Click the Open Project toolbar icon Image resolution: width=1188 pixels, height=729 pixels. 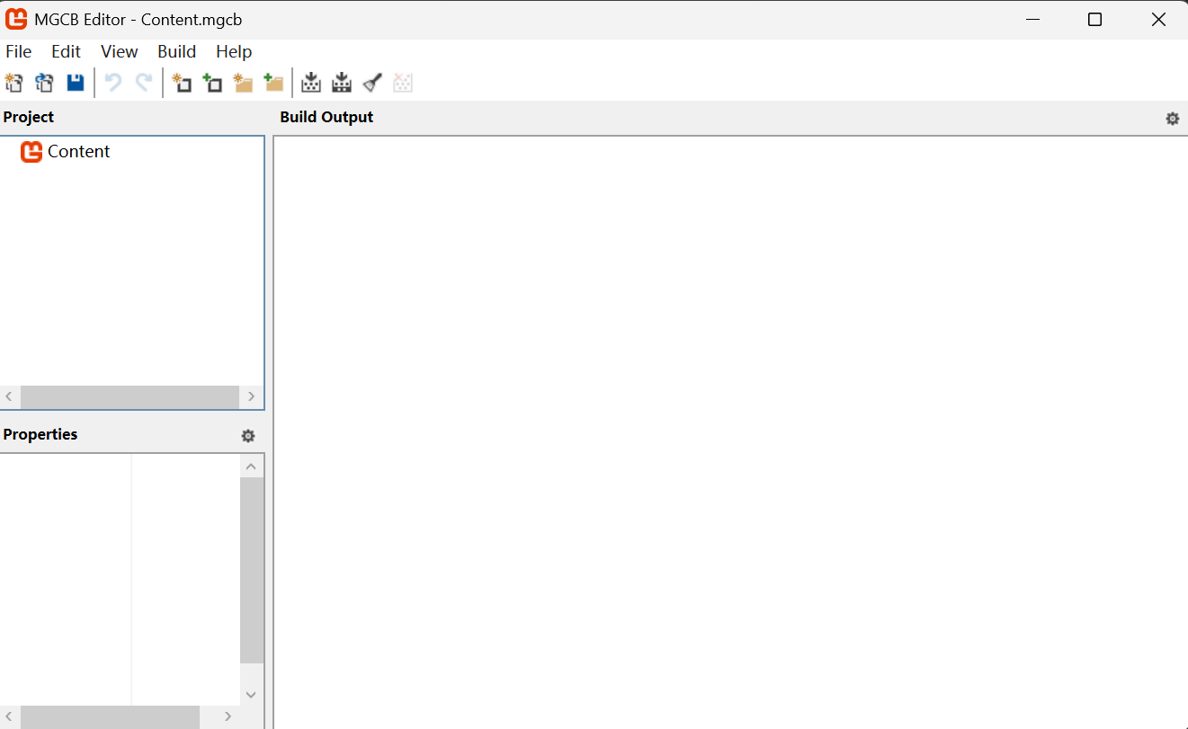tap(44, 84)
